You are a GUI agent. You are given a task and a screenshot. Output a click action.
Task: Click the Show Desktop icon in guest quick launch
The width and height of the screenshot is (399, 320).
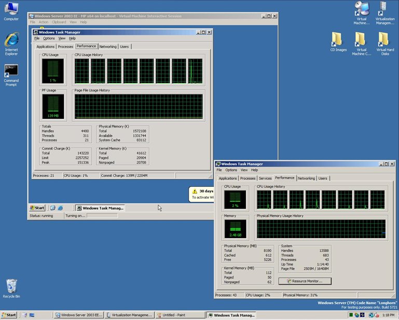coord(53,208)
